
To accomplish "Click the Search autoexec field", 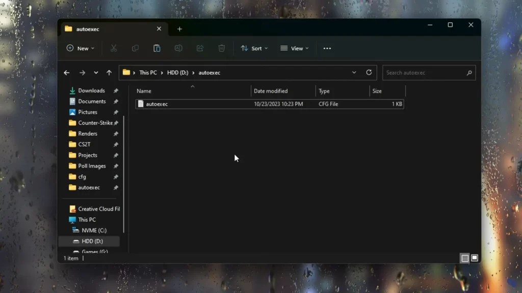I will click(x=429, y=72).
